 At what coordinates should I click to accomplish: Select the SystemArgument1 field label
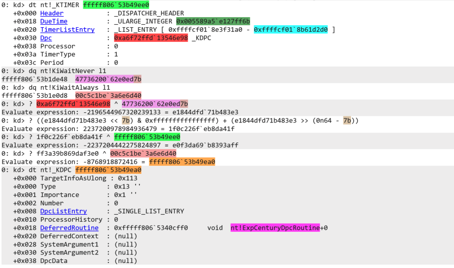(69, 245)
